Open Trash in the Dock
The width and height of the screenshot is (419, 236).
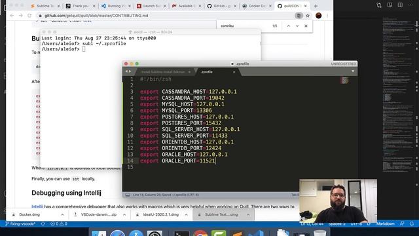tap(319, 233)
